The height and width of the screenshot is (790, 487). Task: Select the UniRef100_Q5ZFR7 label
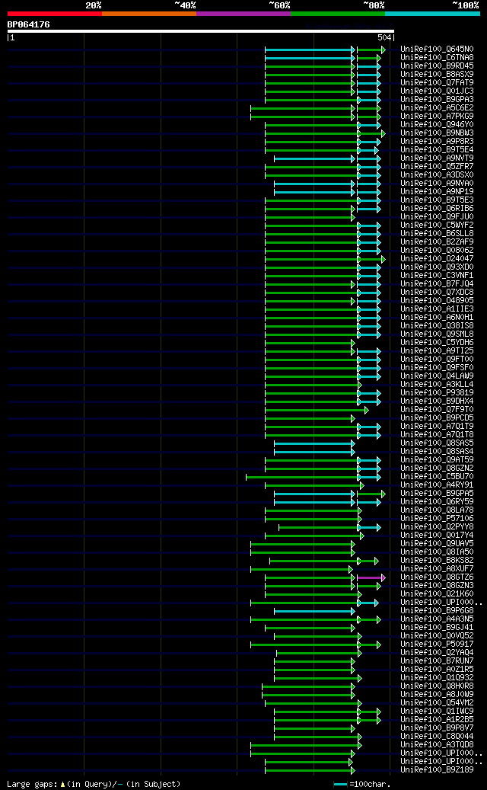pyautogui.click(x=437, y=167)
